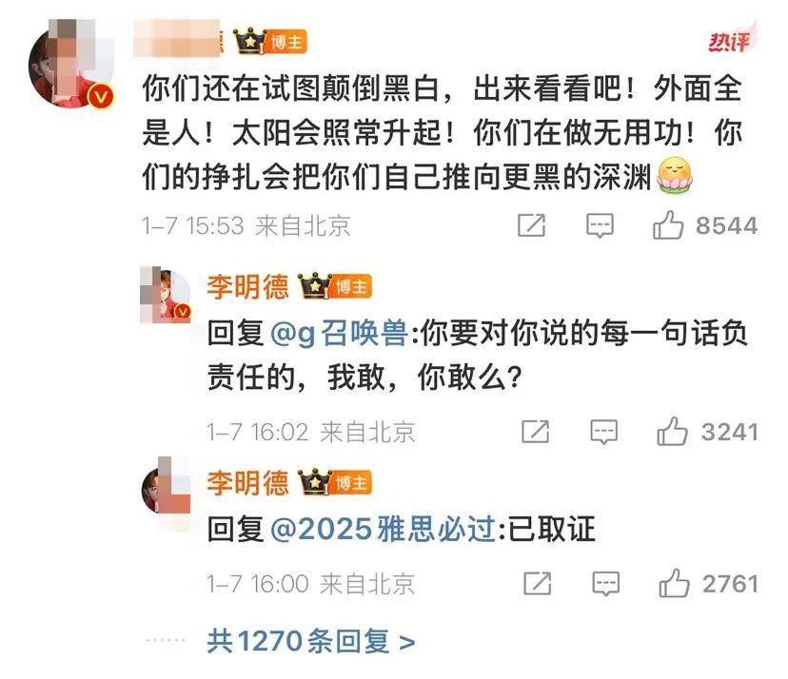Tap comment icon on the 16:00 reply
The width and height of the screenshot is (788, 679).
(x=606, y=584)
